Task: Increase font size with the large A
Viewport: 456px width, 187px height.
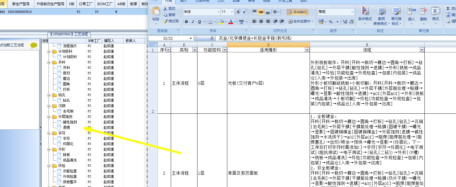Action: click(x=238, y=12)
